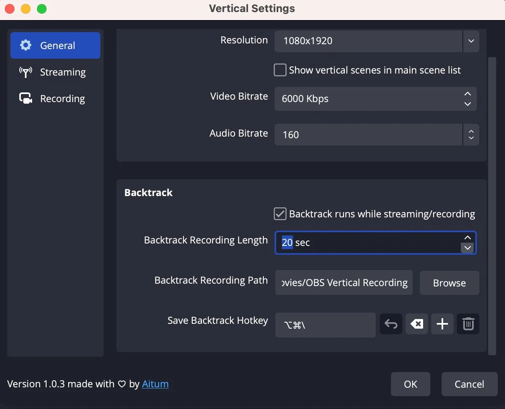Open Streaming settings via the antenna icon
505x409 pixels.
pyautogui.click(x=25, y=72)
